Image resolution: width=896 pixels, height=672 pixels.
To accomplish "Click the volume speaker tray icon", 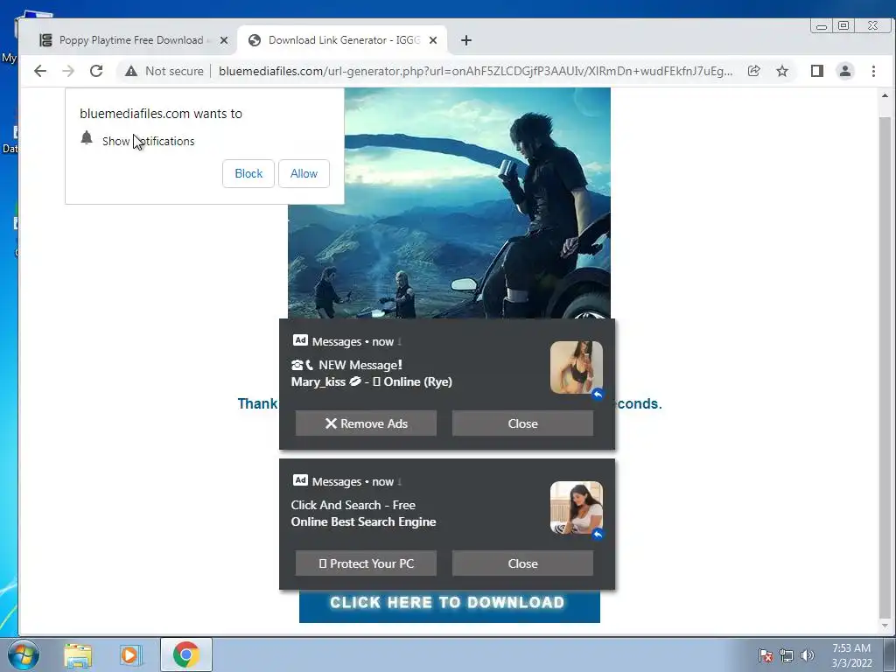I will (808, 655).
